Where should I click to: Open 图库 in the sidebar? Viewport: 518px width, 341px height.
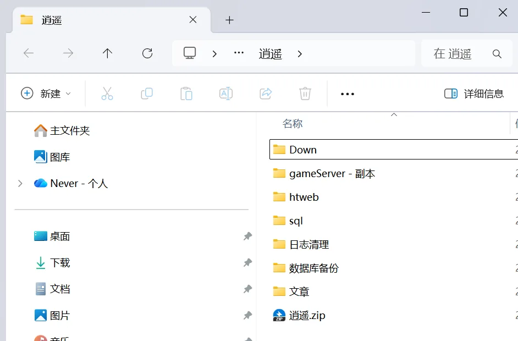(52, 157)
